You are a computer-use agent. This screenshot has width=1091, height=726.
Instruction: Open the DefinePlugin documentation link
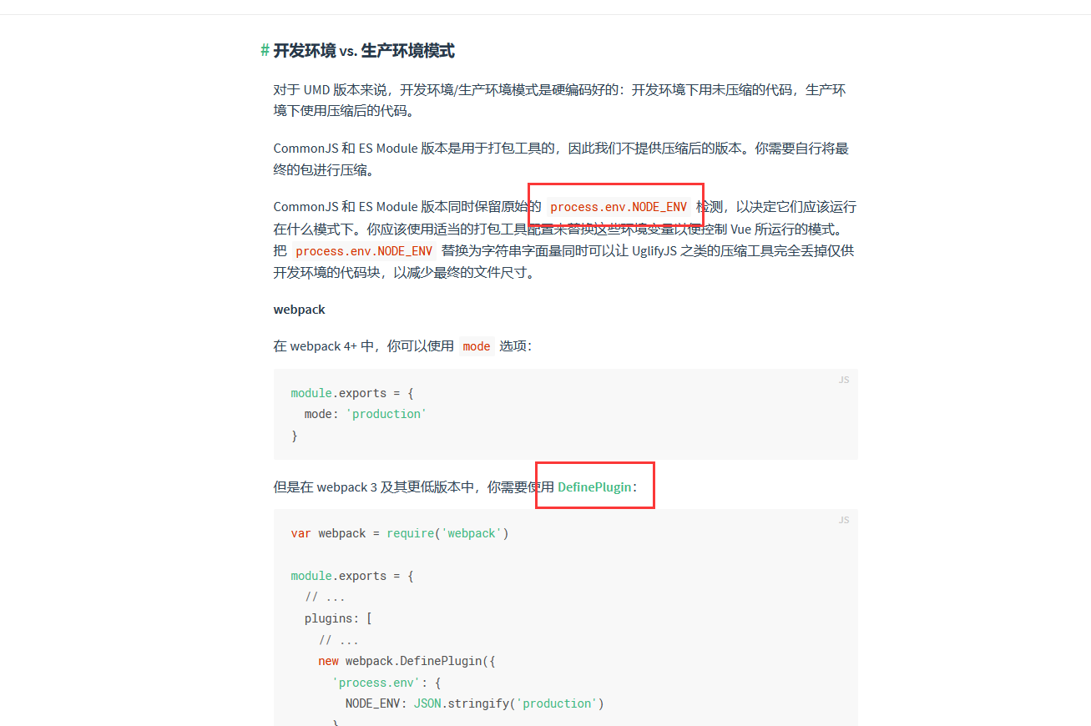click(594, 487)
